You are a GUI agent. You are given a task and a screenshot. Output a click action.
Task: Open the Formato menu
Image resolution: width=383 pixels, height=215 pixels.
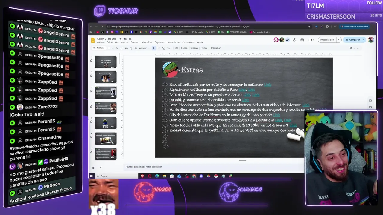[x=135, y=42]
